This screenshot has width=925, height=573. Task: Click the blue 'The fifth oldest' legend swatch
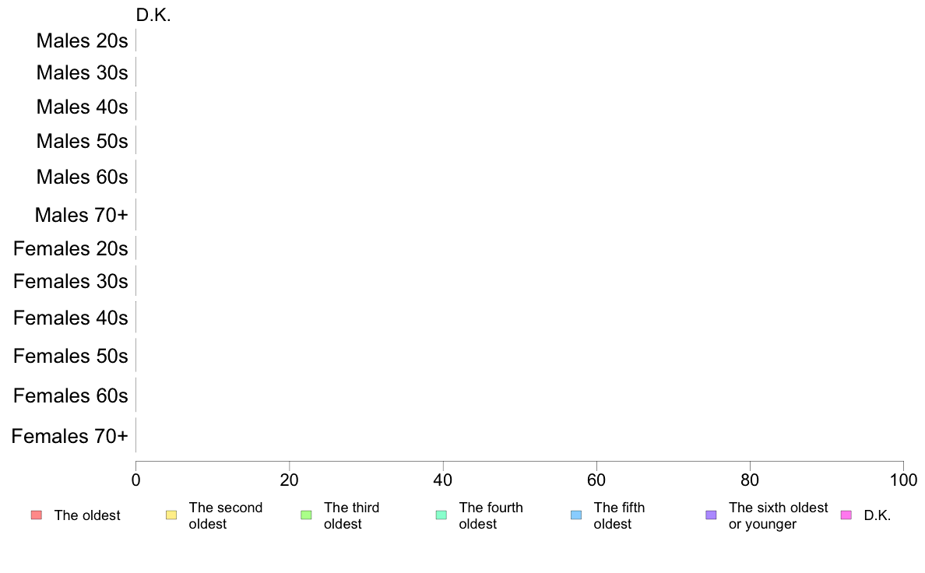tap(576, 515)
